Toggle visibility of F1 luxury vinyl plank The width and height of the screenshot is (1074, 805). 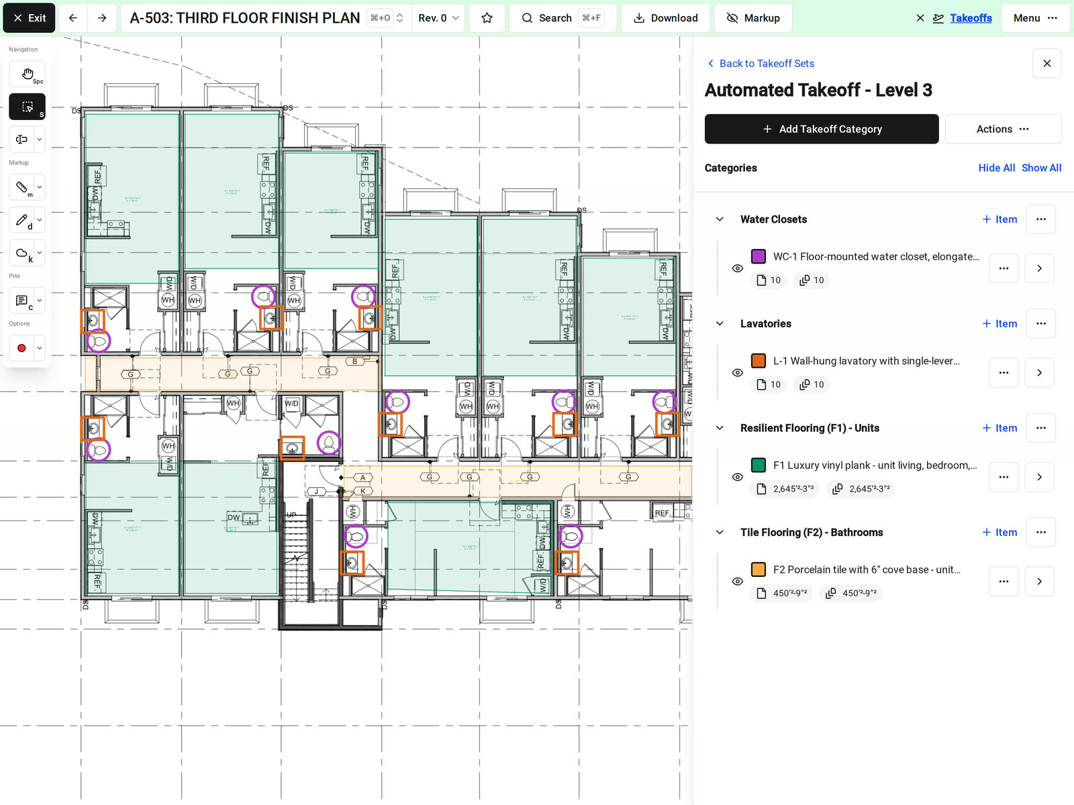[x=738, y=477]
